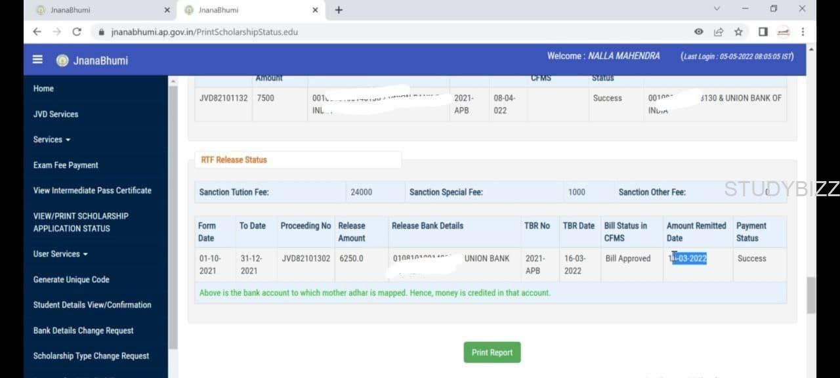Open the browser tab search dropdown
The height and width of the screenshot is (378, 840).
pyautogui.click(x=717, y=9)
